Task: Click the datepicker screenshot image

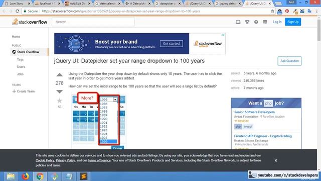Action: pyautogui.click(x=99, y=121)
